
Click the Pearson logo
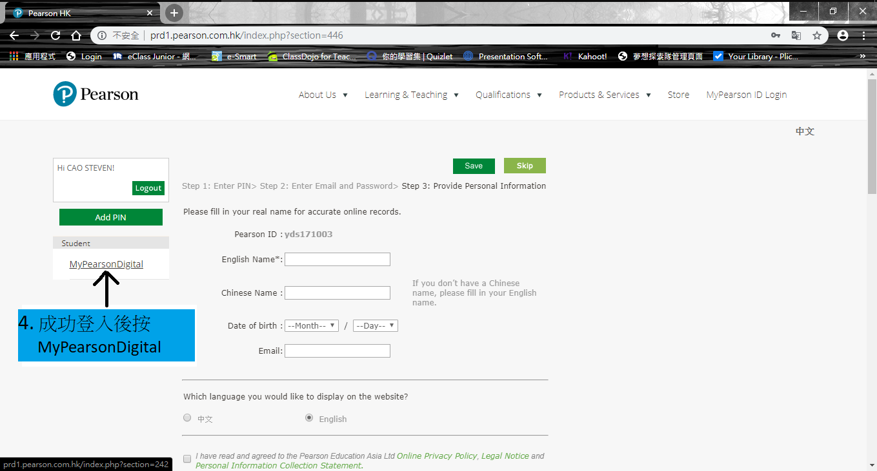[96, 94]
